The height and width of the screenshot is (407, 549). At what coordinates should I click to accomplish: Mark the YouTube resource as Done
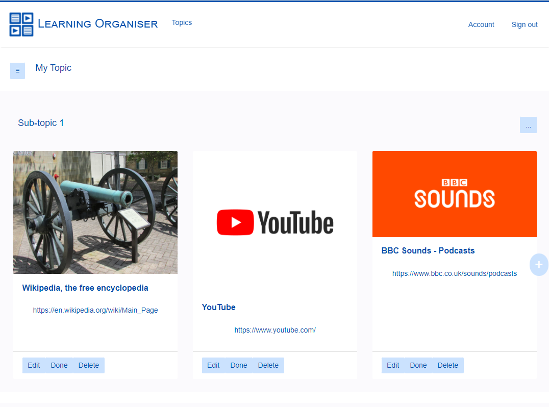[x=239, y=365]
